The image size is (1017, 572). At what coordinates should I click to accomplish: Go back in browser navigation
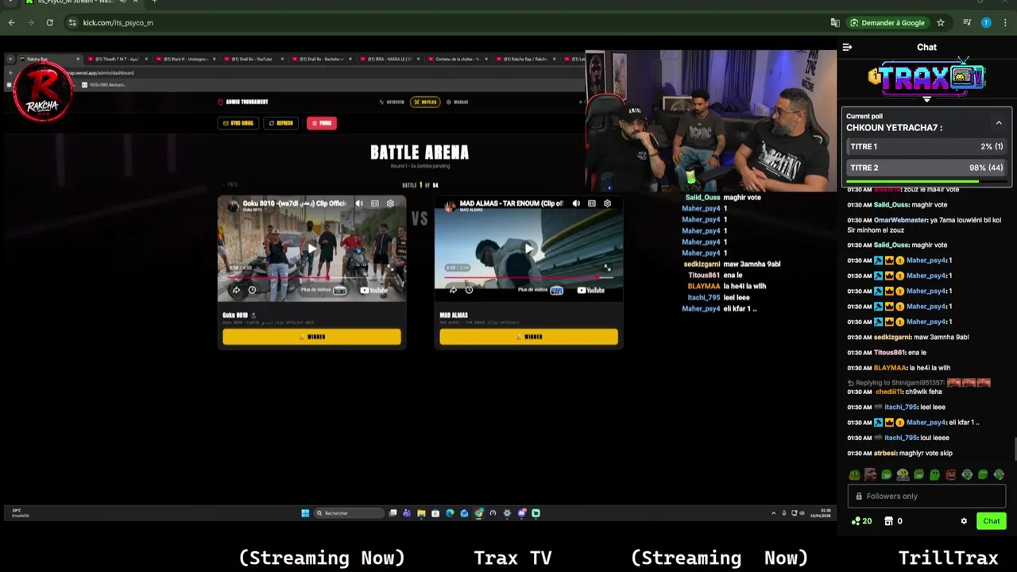[x=11, y=22]
